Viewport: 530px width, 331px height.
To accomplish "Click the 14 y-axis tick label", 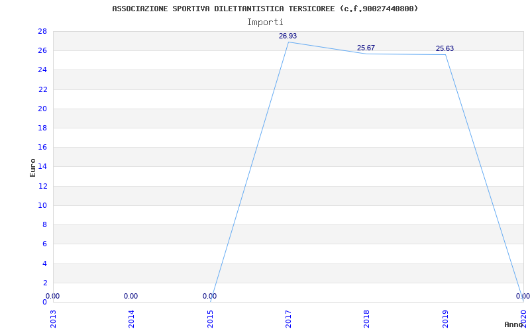I will coord(42,167).
